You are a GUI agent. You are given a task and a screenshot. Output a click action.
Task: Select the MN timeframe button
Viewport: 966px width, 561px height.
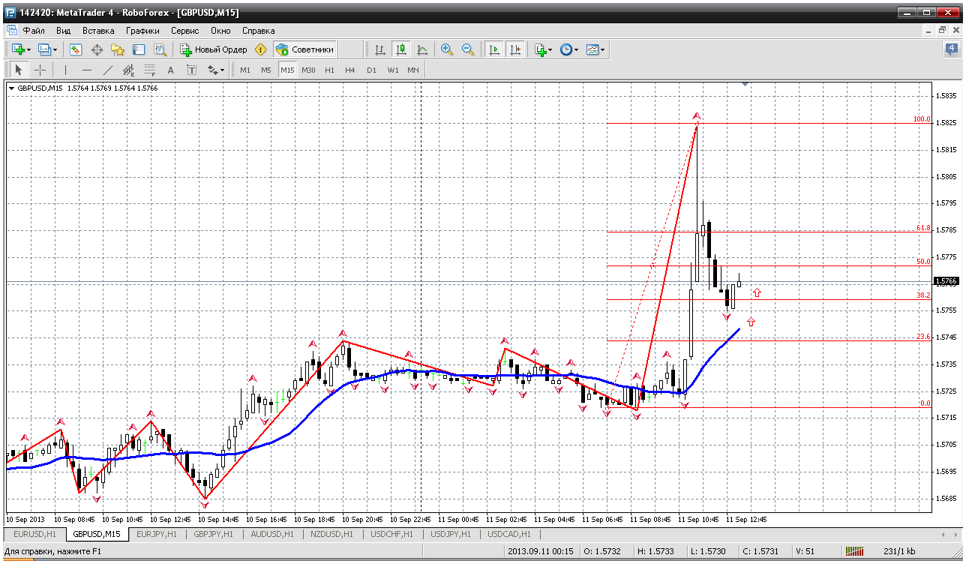click(413, 70)
